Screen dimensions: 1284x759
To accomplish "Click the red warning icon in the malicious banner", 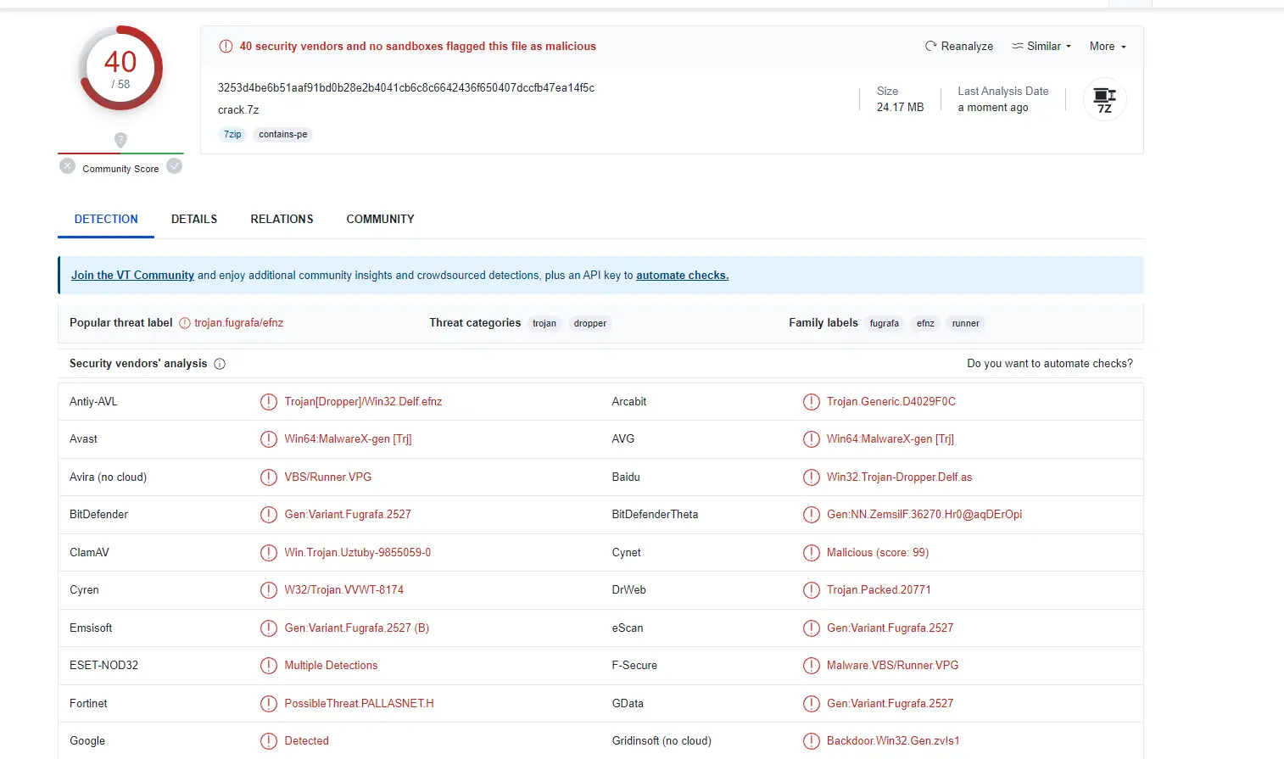I will [x=226, y=47].
